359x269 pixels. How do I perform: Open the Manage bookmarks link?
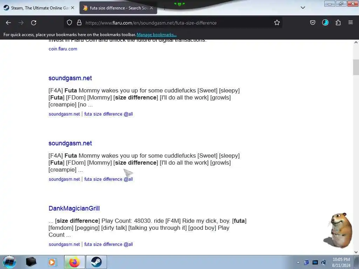point(157,35)
